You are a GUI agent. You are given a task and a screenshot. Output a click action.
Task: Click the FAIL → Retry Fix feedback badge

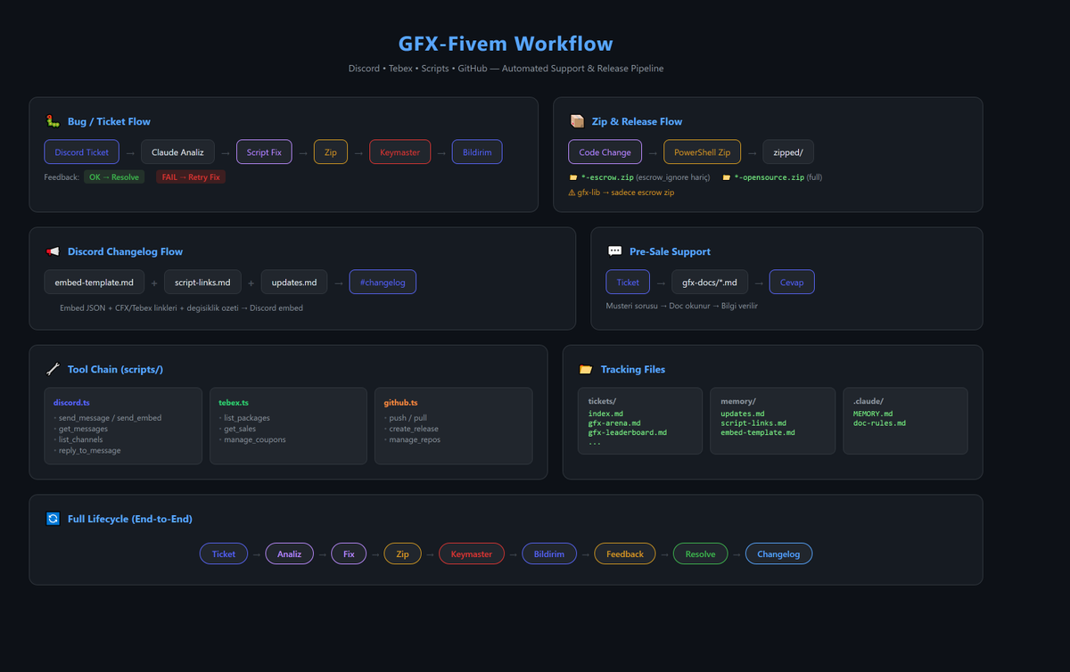pos(191,177)
